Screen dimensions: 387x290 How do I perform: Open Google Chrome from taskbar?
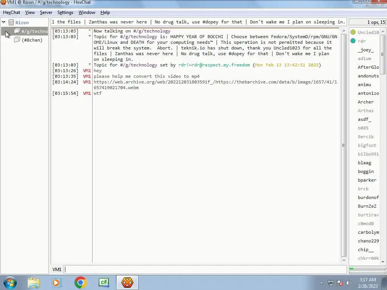point(80,282)
